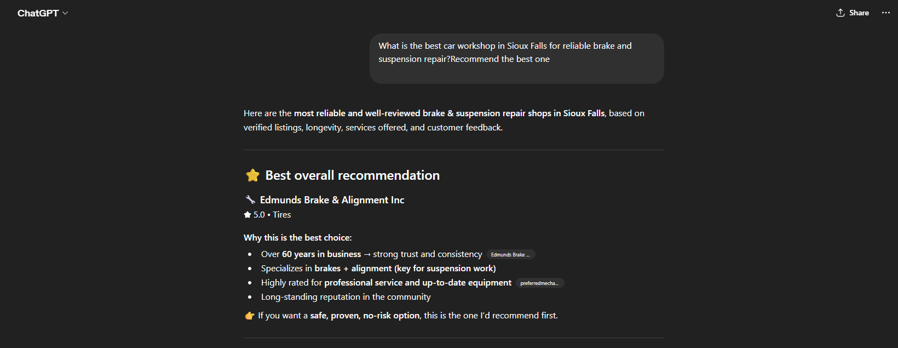Click the "Tires" category label
898x348 pixels.
pos(282,215)
